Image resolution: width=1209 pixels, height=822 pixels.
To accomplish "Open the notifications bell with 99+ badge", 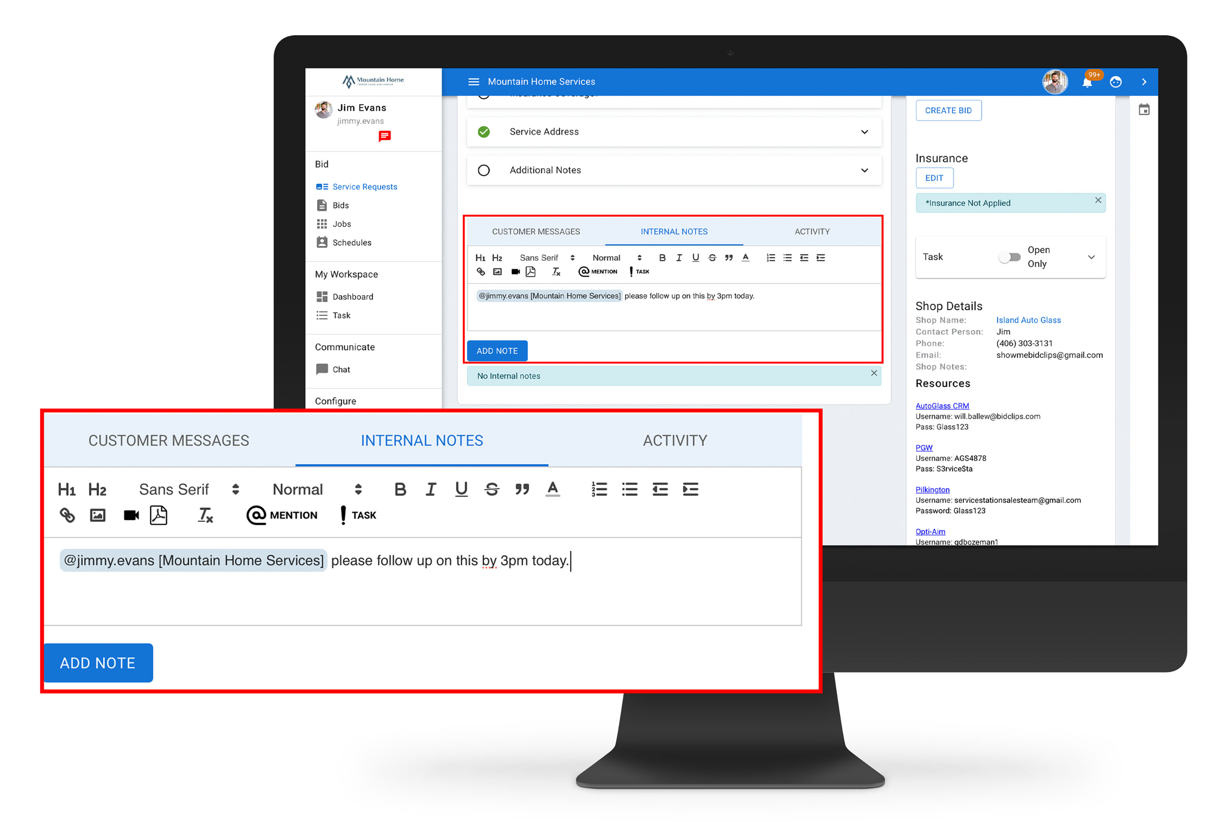I will 1087,82.
